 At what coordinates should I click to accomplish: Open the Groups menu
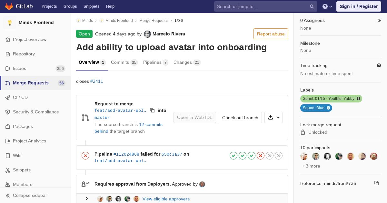[70, 6]
